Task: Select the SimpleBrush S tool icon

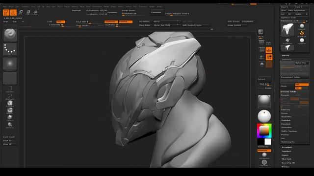Action: coord(302,33)
